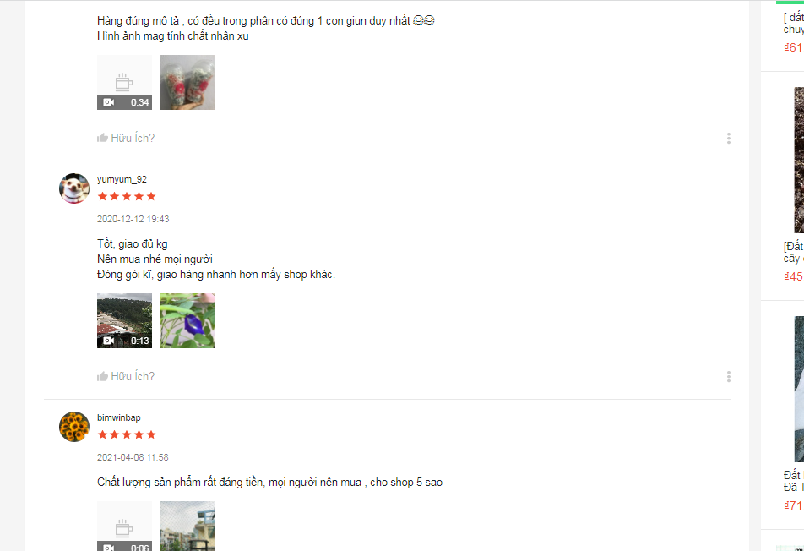
Task: Open the yumyum_92 username link
Action: pyautogui.click(x=122, y=179)
